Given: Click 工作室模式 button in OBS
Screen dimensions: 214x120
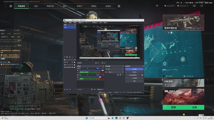Looking at the screenshot, I should [x=134, y=78].
